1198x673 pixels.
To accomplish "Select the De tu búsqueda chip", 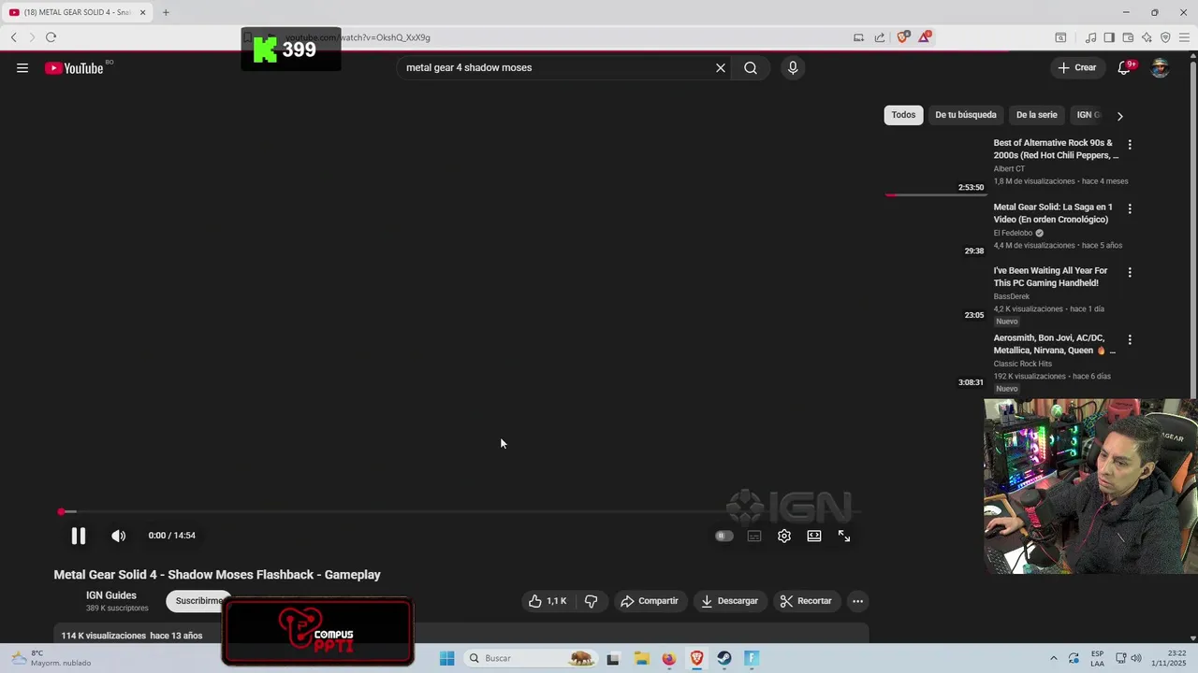I will (966, 115).
